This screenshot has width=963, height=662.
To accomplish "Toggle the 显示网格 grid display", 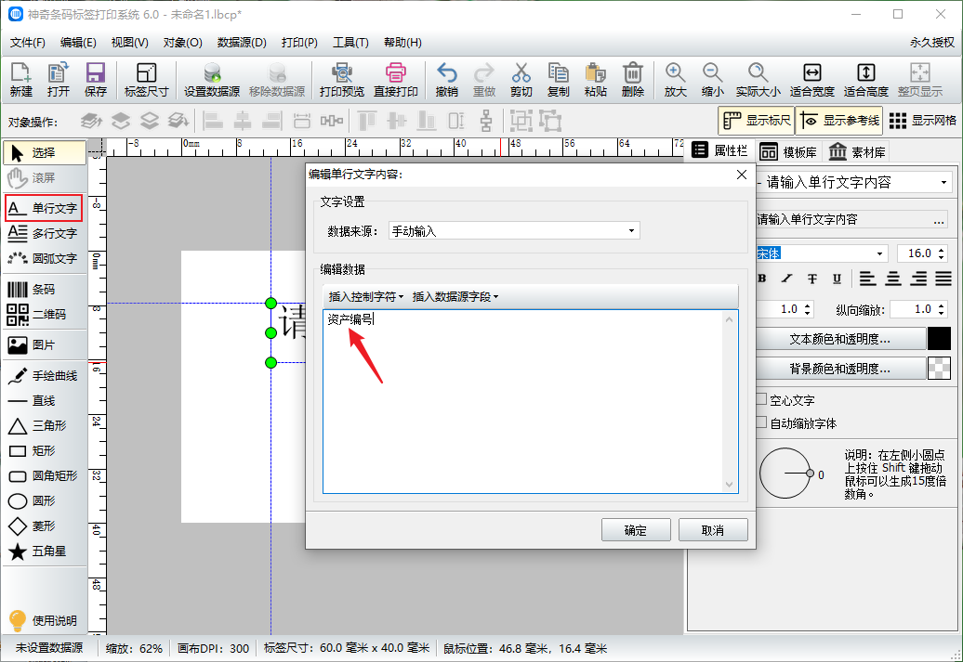I will point(922,121).
